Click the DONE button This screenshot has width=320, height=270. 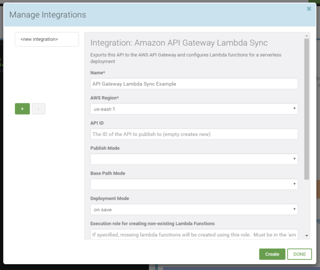point(299,254)
